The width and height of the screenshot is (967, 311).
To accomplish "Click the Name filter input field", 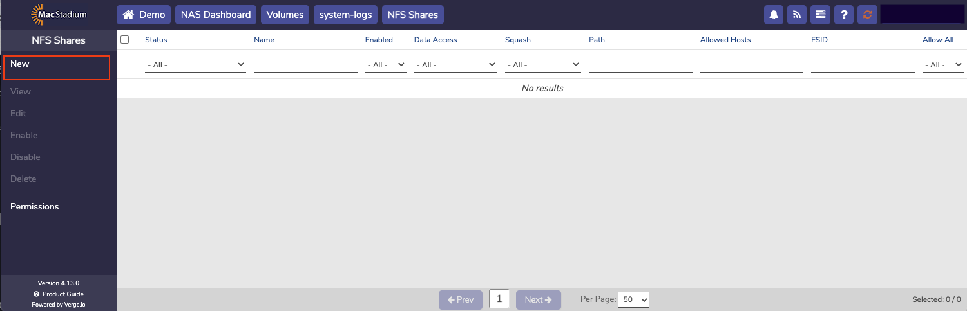I will pos(305,65).
